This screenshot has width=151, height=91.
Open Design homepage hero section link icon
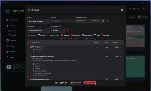click(x=54, y=56)
